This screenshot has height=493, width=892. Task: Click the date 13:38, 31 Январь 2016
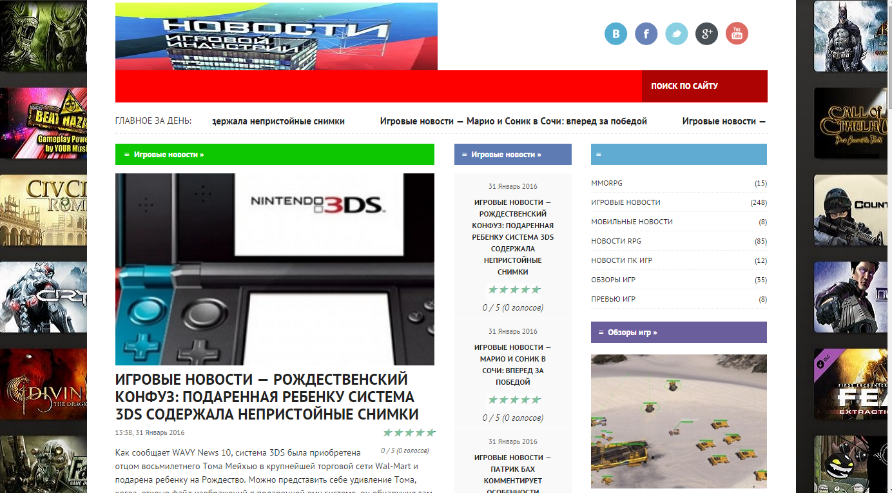pyautogui.click(x=150, y=432)
